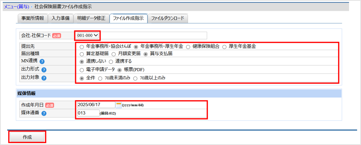361x145 pixels.
Task: Open the 会社-社保コード 001-000 dropdown
Action: point(87,35)
